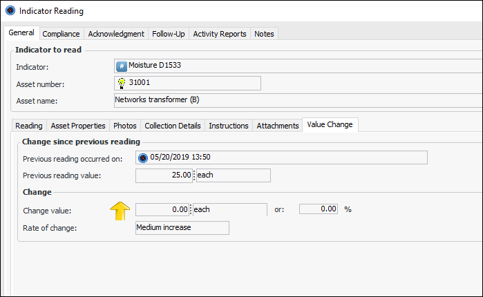Viewport: 483px width, 297px height.
Task: Click the 'Indicator to read' group heading
Action: pos(48,50)
